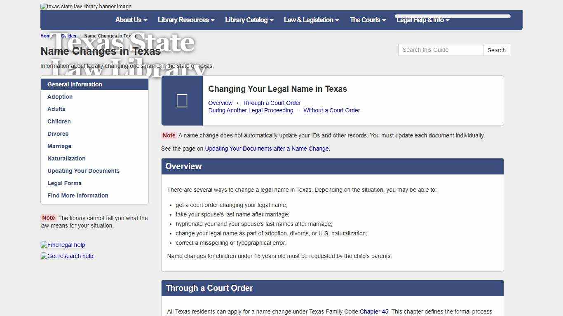Navigate to Home via the breadcrumb

45,36
